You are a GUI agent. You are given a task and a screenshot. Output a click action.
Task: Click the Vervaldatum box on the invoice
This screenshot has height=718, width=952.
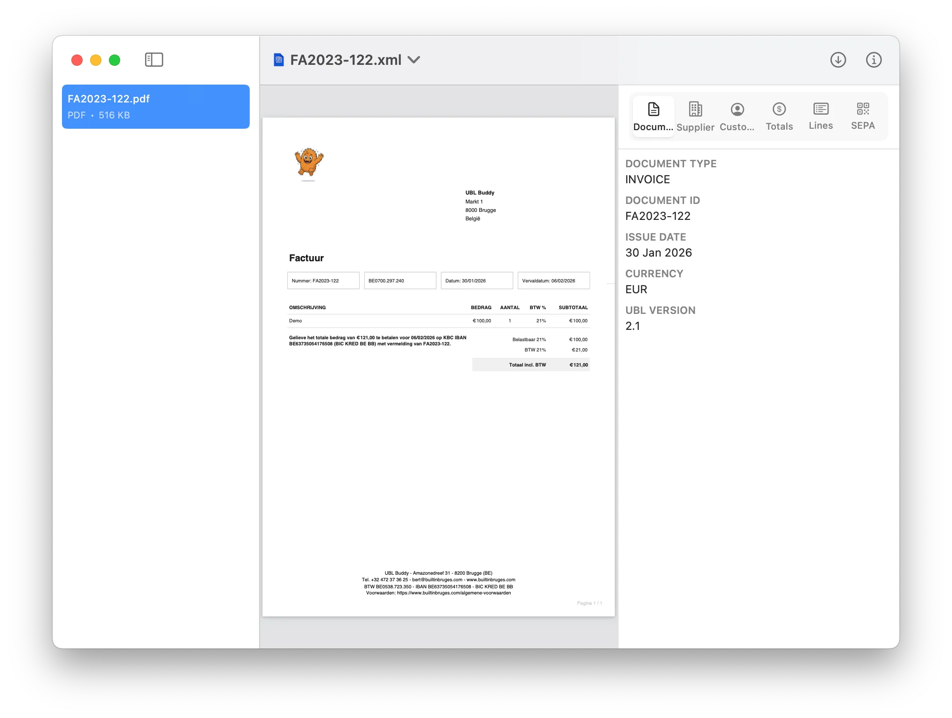(x=553, y=280)
